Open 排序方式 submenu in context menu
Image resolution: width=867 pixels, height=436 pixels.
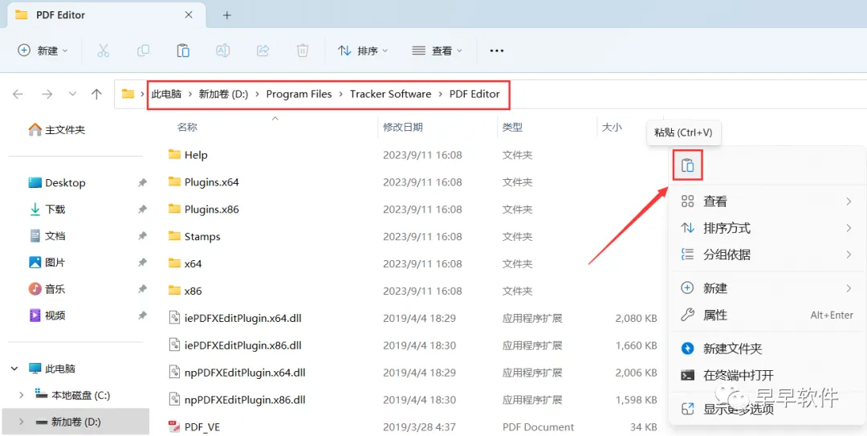click(x=767, y=228)
